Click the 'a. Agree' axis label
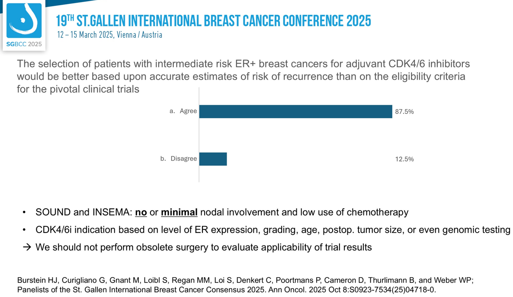513x297 pixels. coord(183,111)
